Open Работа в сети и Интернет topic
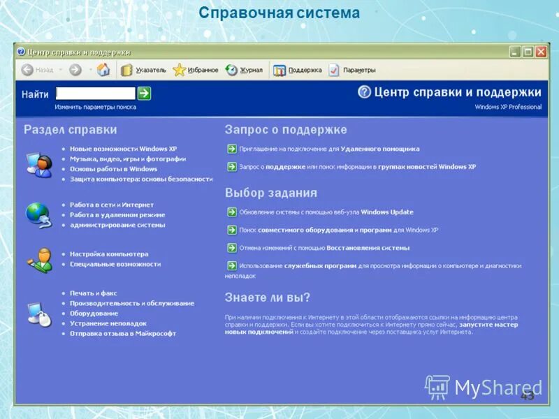Image resolution: width=559 pixels, height=419 pixels. tap(112, 205)
